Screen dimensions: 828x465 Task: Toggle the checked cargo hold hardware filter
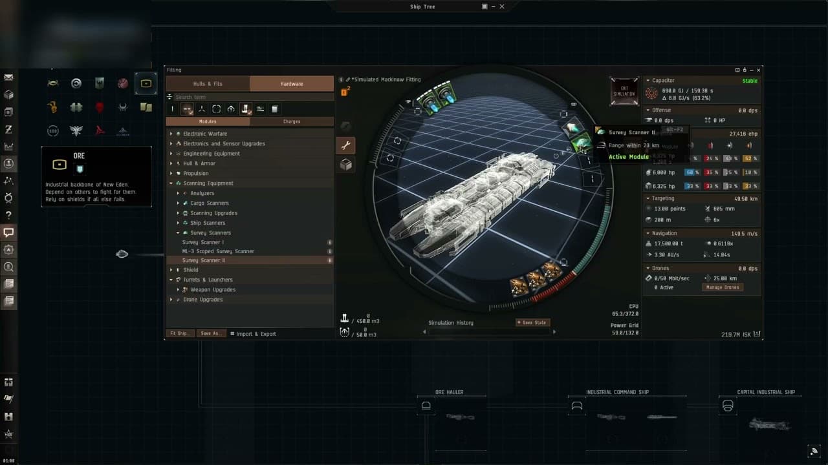(245, 109)
